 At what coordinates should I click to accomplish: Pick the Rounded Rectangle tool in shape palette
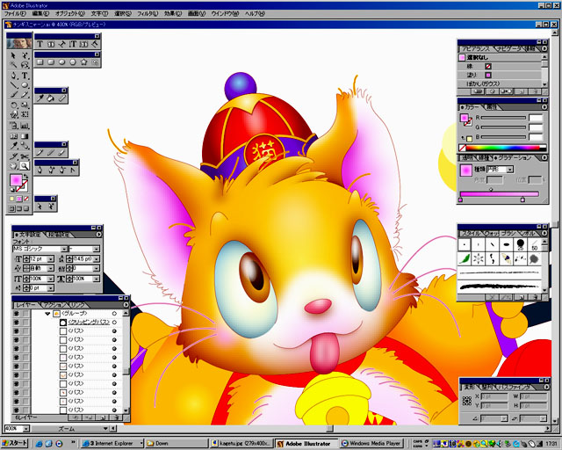coord(51,62)
